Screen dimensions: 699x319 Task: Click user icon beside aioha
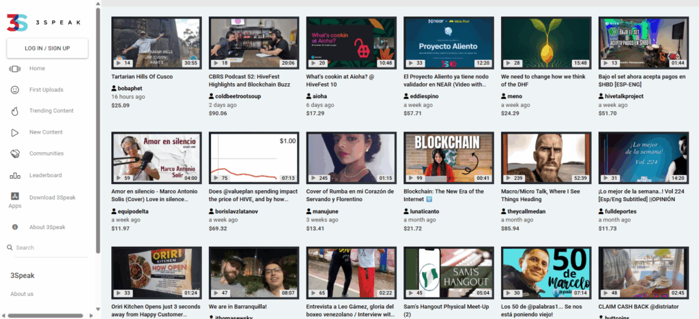(x=309, y=96)
